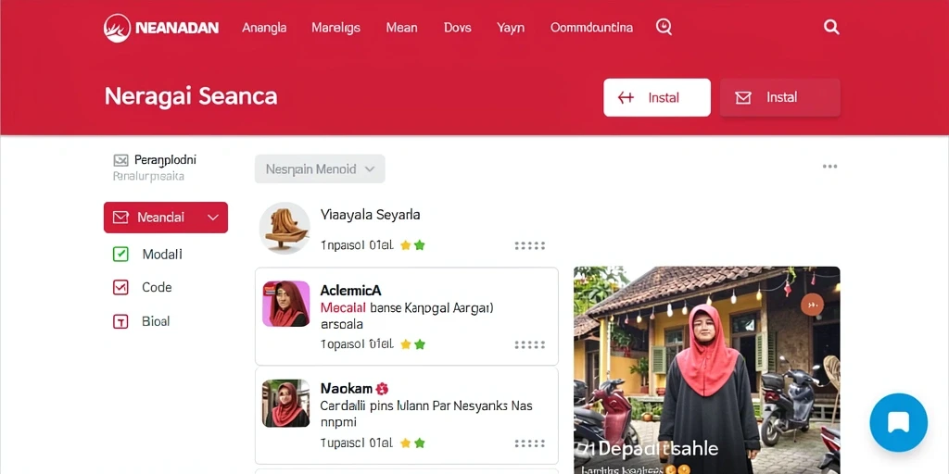Click the Naokam avatar thumbnail

pyautogui.click(x=285, y=404)
